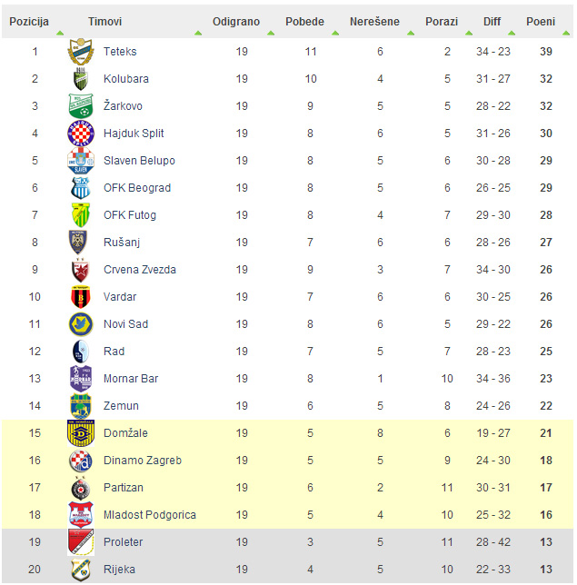The width and height of the screenshot is (577, 585).
Task: Sort table by Pozicija arrow
Action: (x=60, y=34)
